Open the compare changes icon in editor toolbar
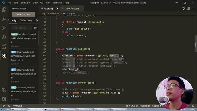This screenshot has height=111, width=197. coord(183,8)
